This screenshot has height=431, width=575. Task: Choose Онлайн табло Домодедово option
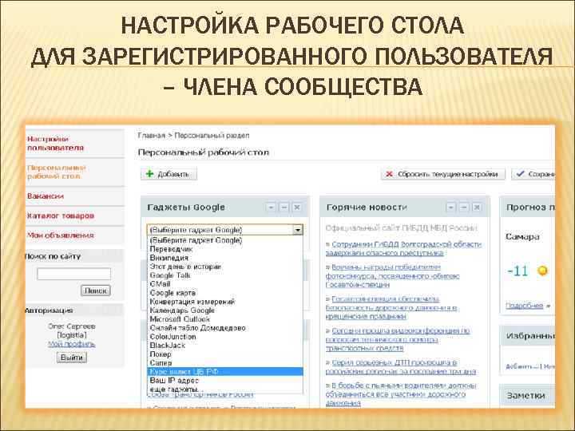[x=225, y=328]
